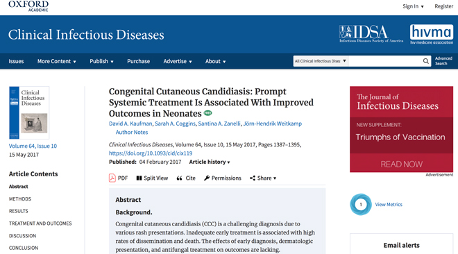Open Permissions key icon
The height and width of the screenshot is (254, 458).
(207, 178)
